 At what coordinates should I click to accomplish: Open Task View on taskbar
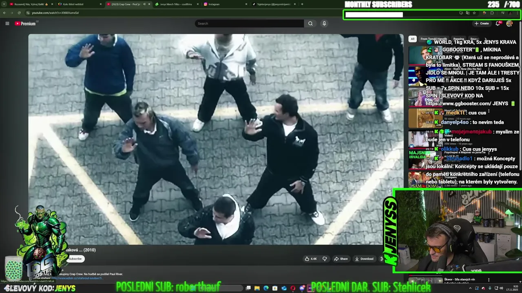click(248, 288)
